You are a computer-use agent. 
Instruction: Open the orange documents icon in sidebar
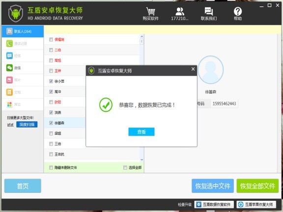(x=9, y=92)
